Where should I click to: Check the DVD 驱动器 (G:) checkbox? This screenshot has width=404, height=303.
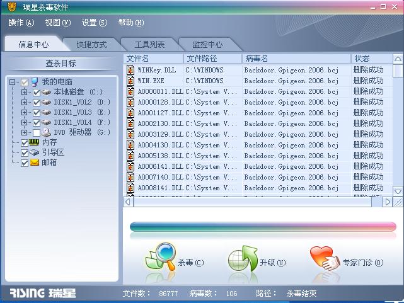pos(37,133)
